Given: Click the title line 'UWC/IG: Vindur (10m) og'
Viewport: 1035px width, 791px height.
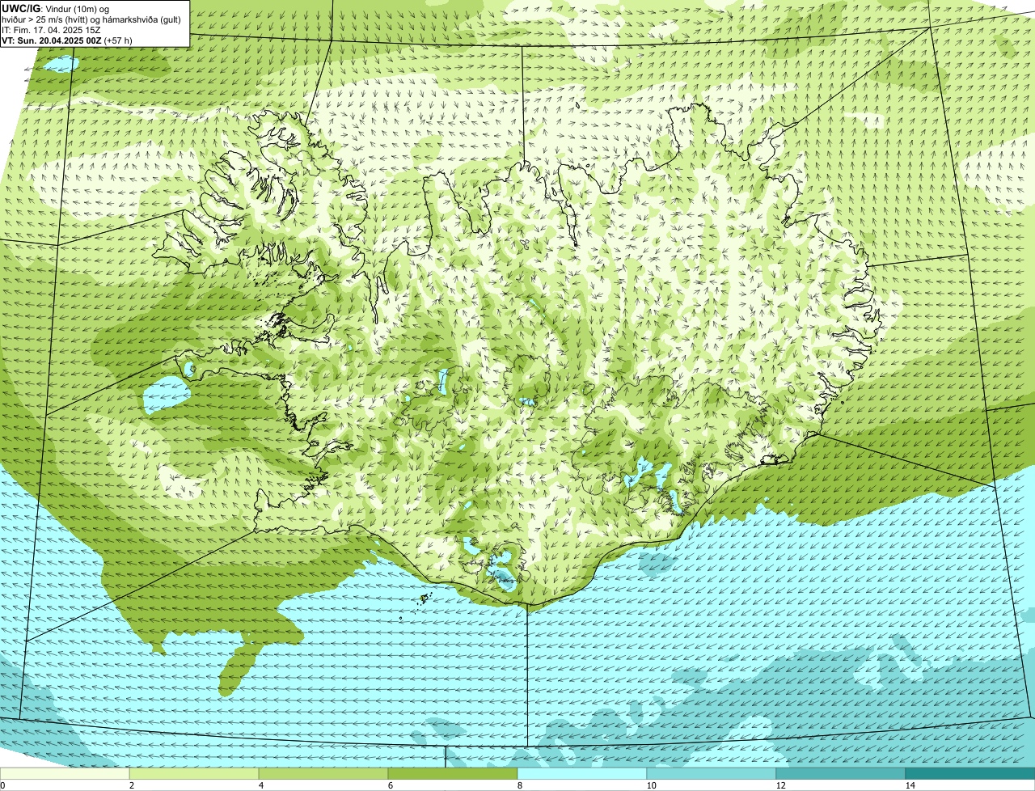Looking at the screenshot, I should (55, 8).
